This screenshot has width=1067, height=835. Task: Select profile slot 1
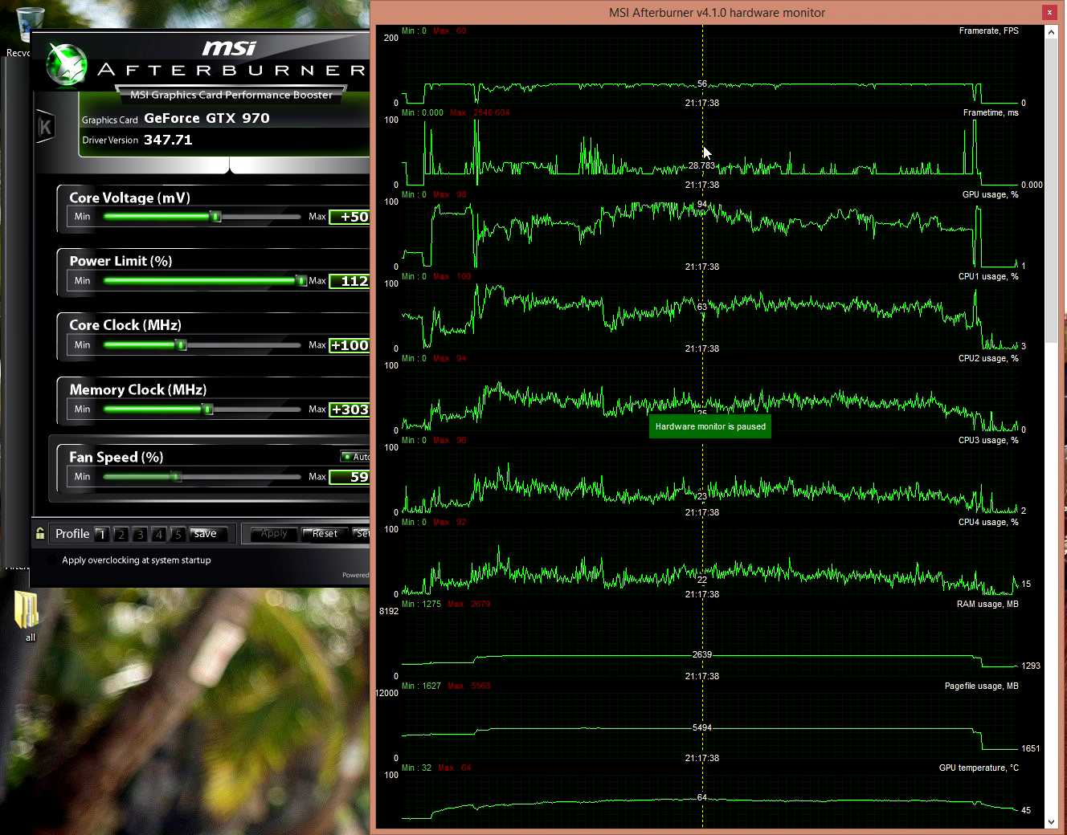[101, 534]
